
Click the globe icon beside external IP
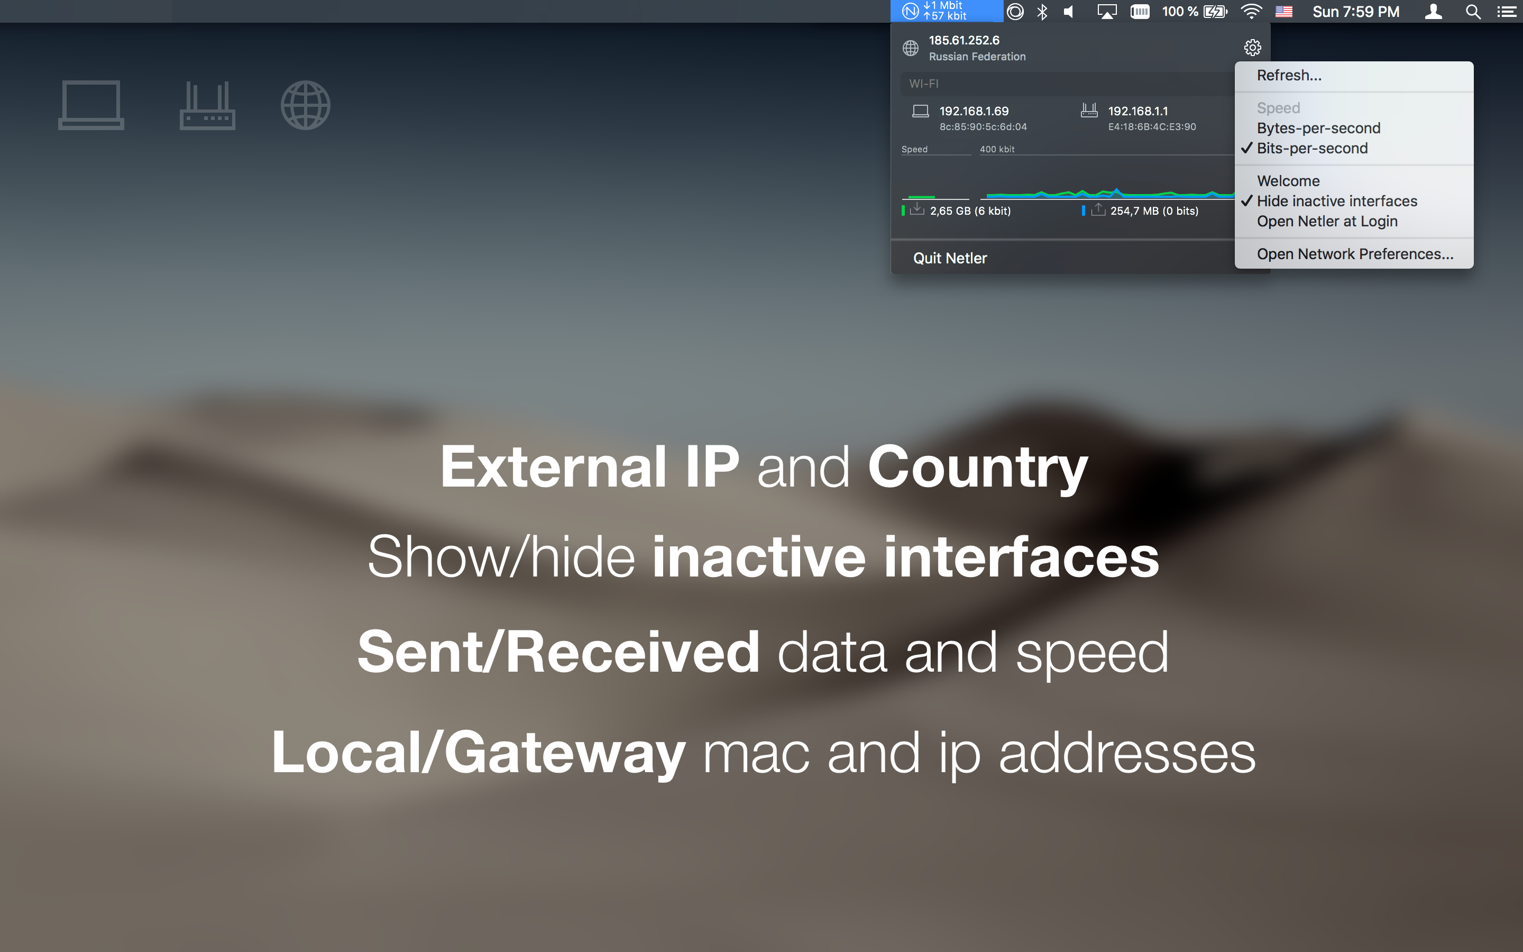pos(911,48)
